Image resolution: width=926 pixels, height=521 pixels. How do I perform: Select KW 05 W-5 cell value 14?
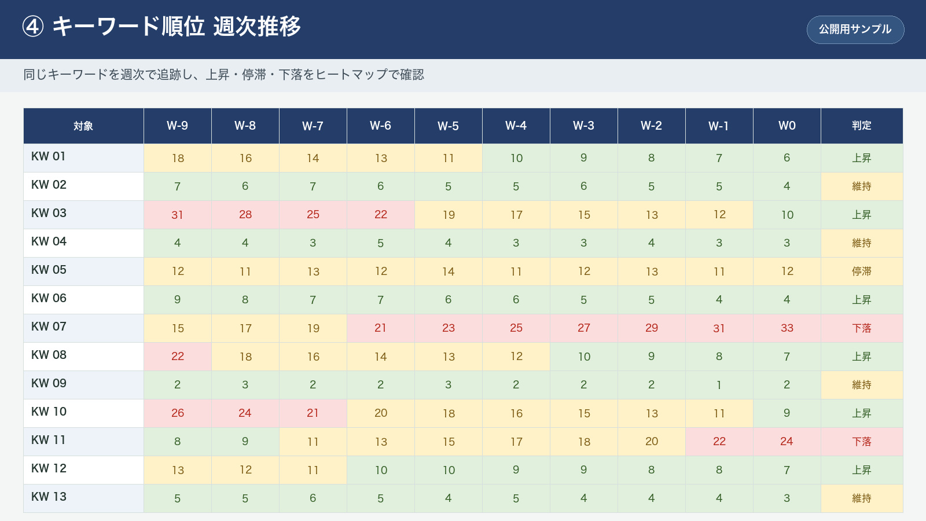(449, 271)
